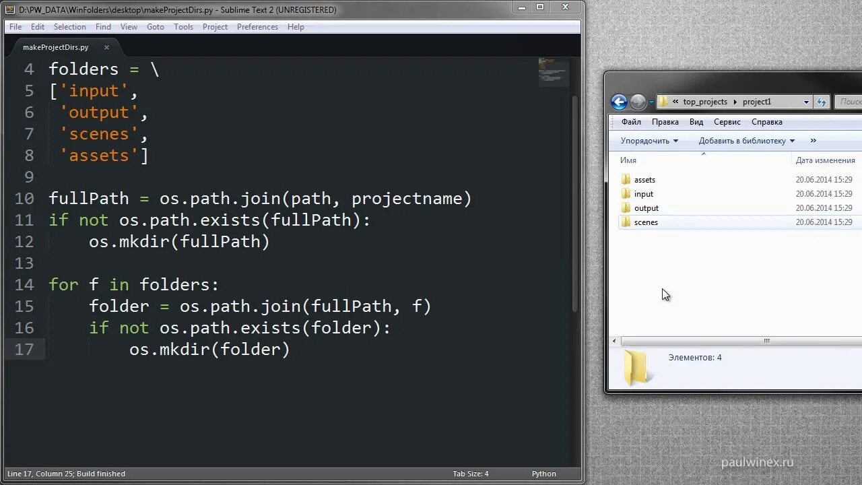Open Explorer recent locations dropdown arrow

651,102
